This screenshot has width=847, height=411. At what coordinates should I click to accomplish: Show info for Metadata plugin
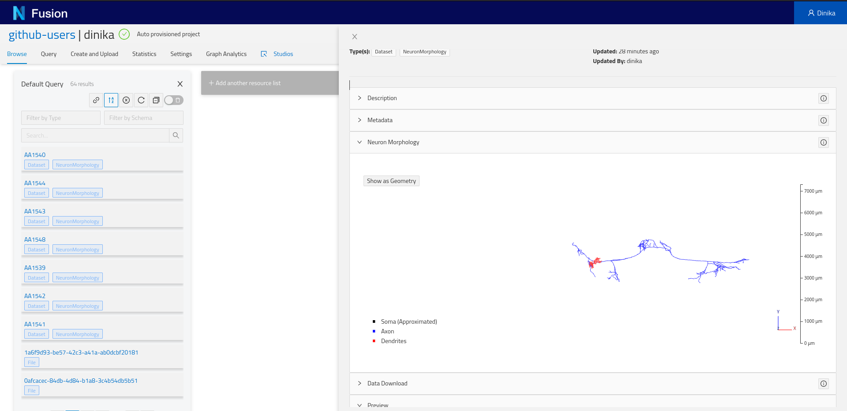(824, 120)
